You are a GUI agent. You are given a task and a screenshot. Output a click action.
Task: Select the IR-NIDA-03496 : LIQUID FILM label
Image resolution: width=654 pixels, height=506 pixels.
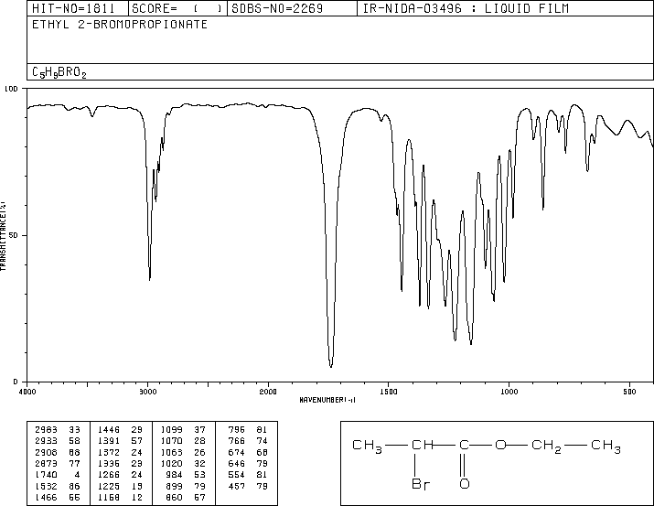coord(466,8)
